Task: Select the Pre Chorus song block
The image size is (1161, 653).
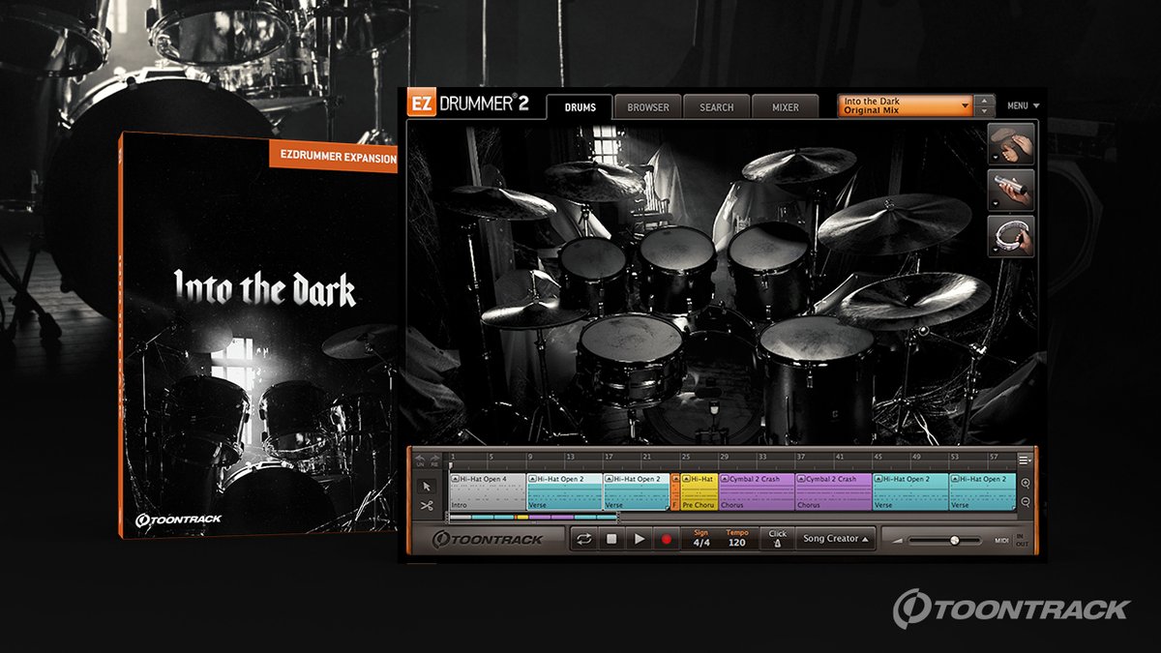Action: point(700,491)
